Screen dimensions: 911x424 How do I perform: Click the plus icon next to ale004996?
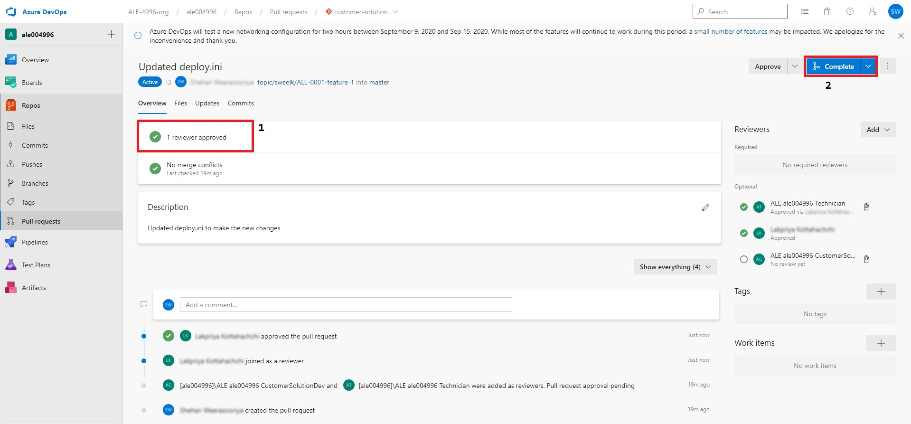click(111, 34)
